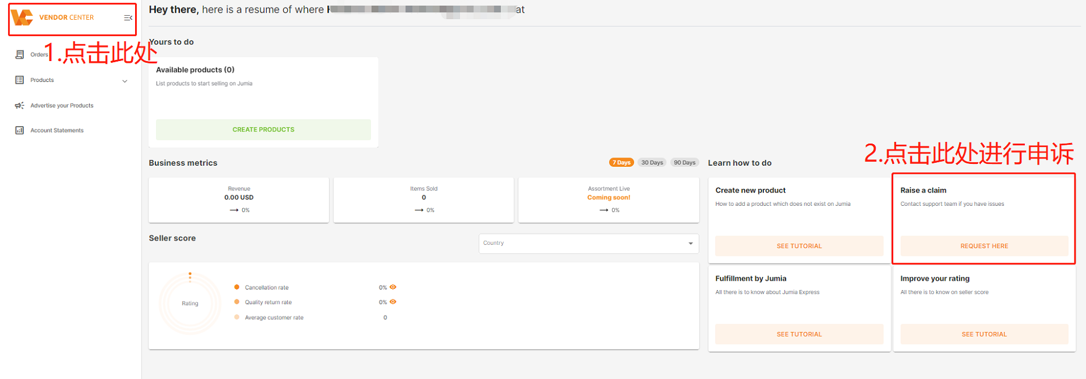Open Advertise your Products menu item
Viewport: 1086px width, 379px height.
pyautogui.click(x=62, y=106)
